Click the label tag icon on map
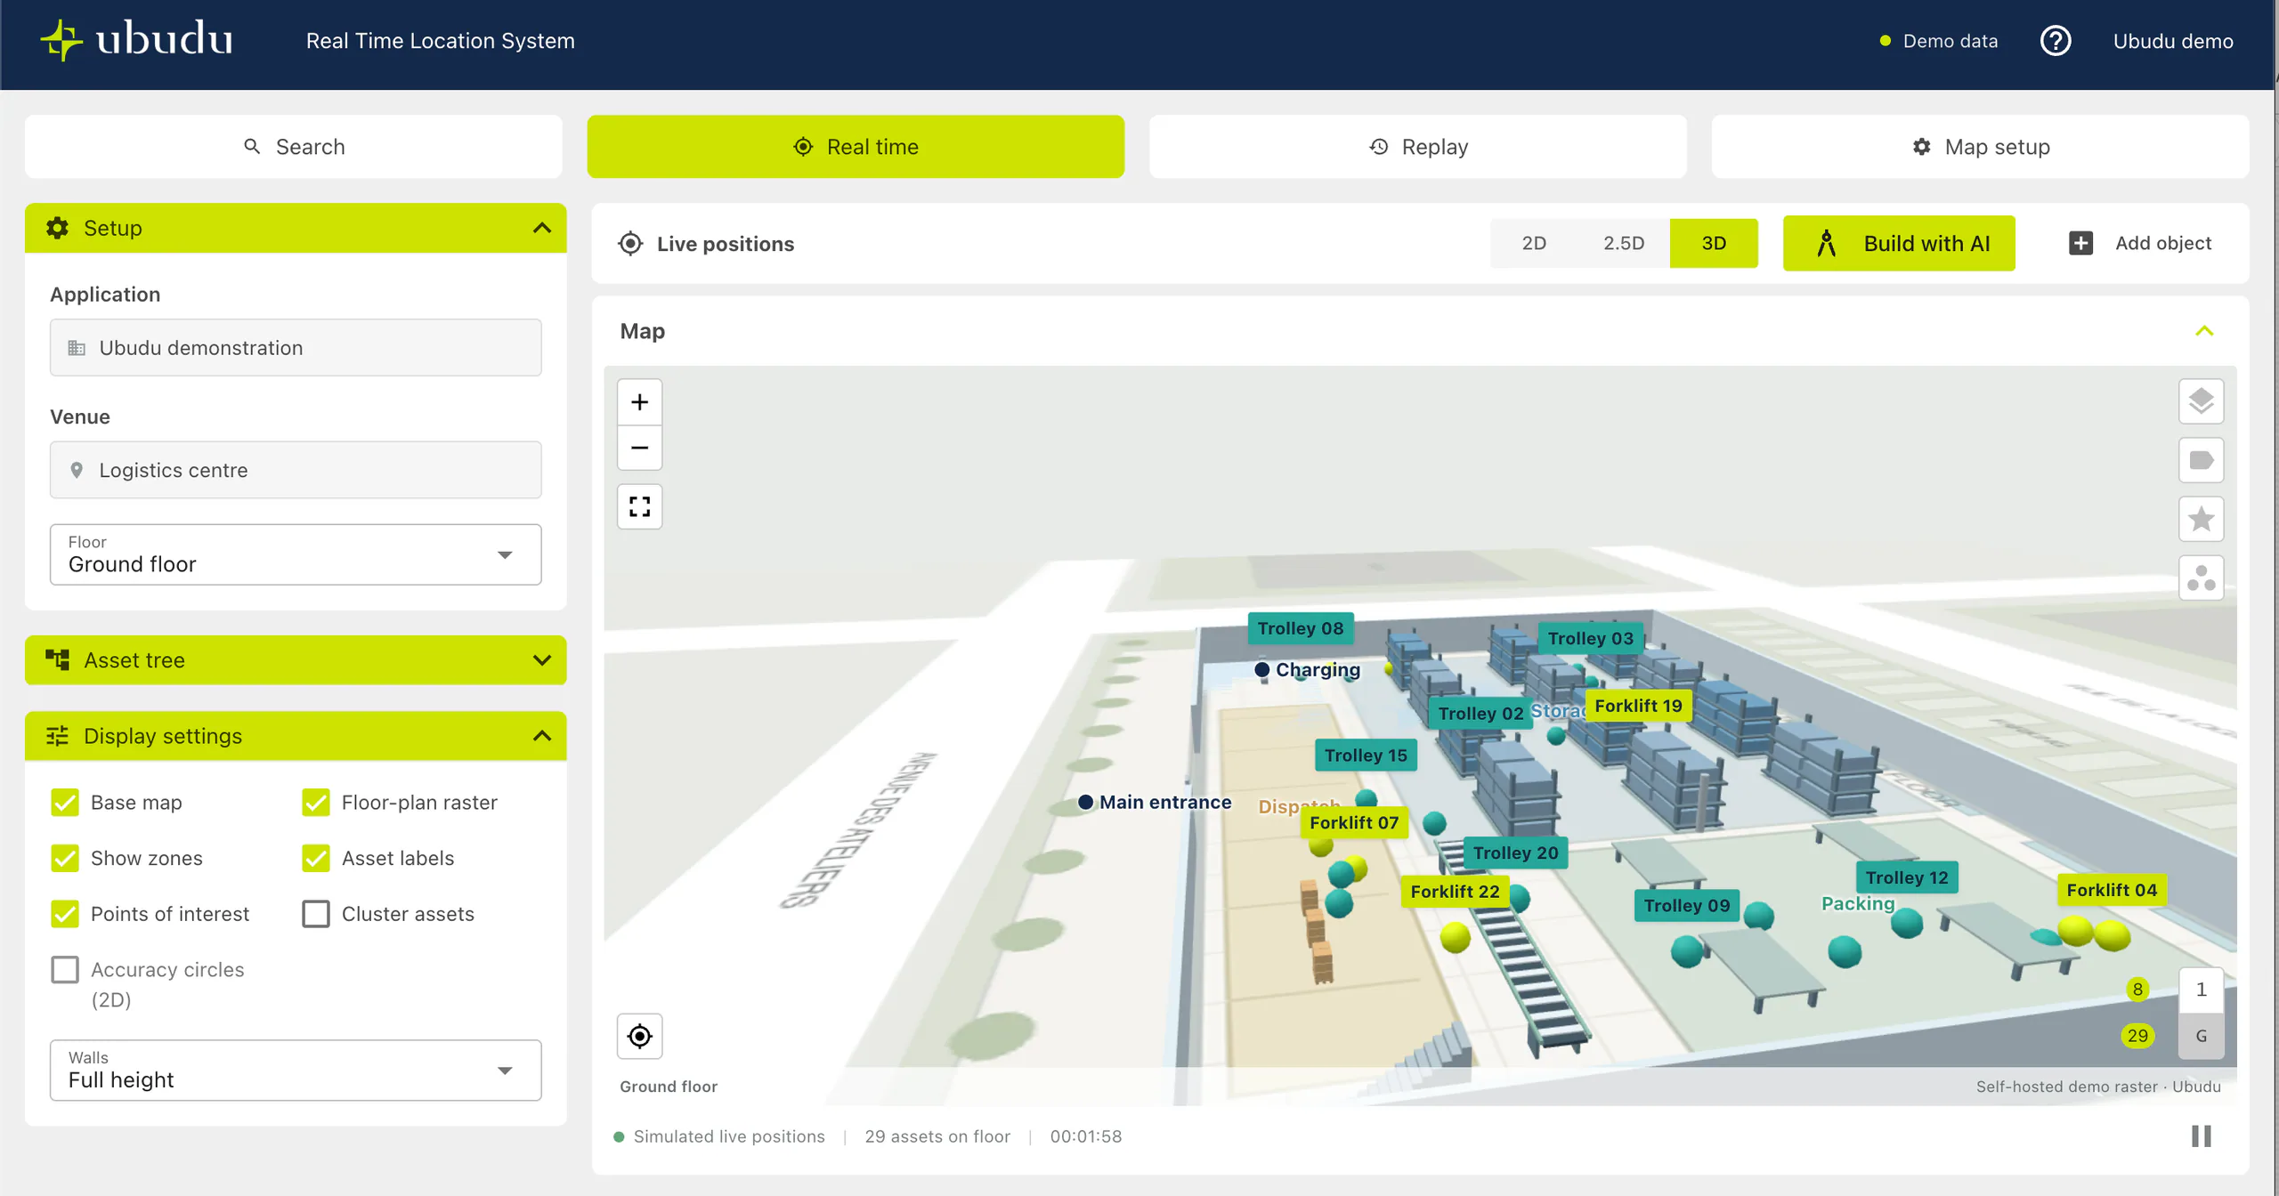Viewport: 2279px width, 1196px height. click(2201, 460)
